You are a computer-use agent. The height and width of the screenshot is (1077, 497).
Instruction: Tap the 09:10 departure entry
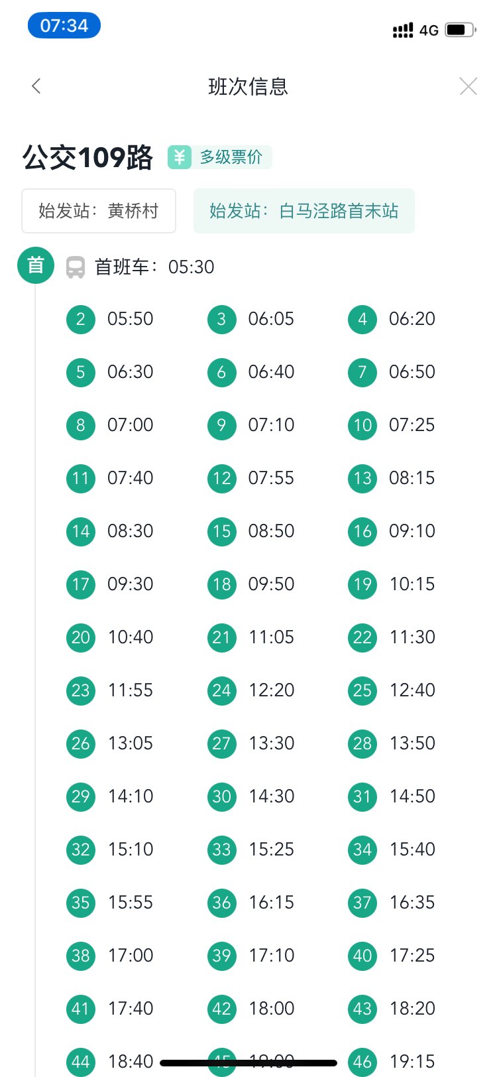[412, 531]
